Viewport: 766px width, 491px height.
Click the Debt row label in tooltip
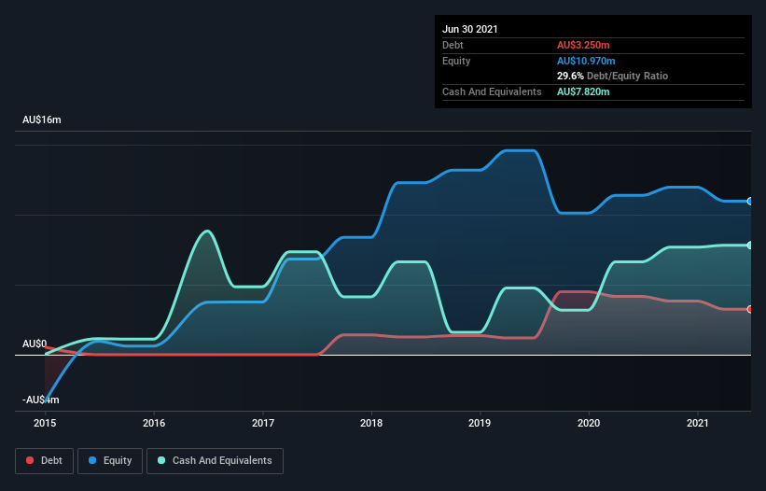tap(453, 45)
